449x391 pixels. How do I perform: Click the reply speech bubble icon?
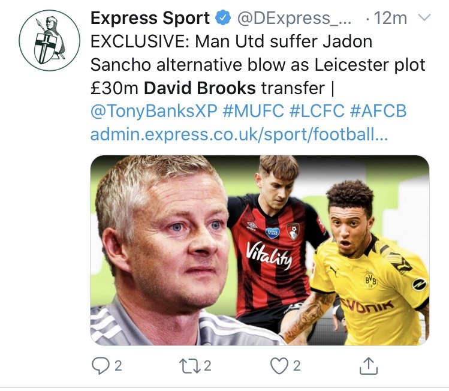(100, 366)
